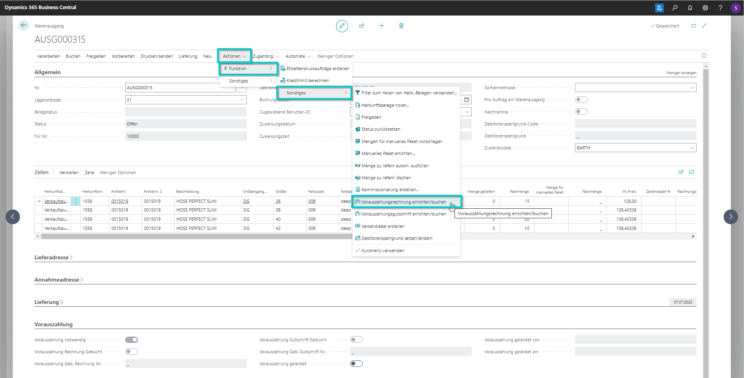Go back using the arrow icon
This screenshot has width=744, height=378.
tap(24, 25)
